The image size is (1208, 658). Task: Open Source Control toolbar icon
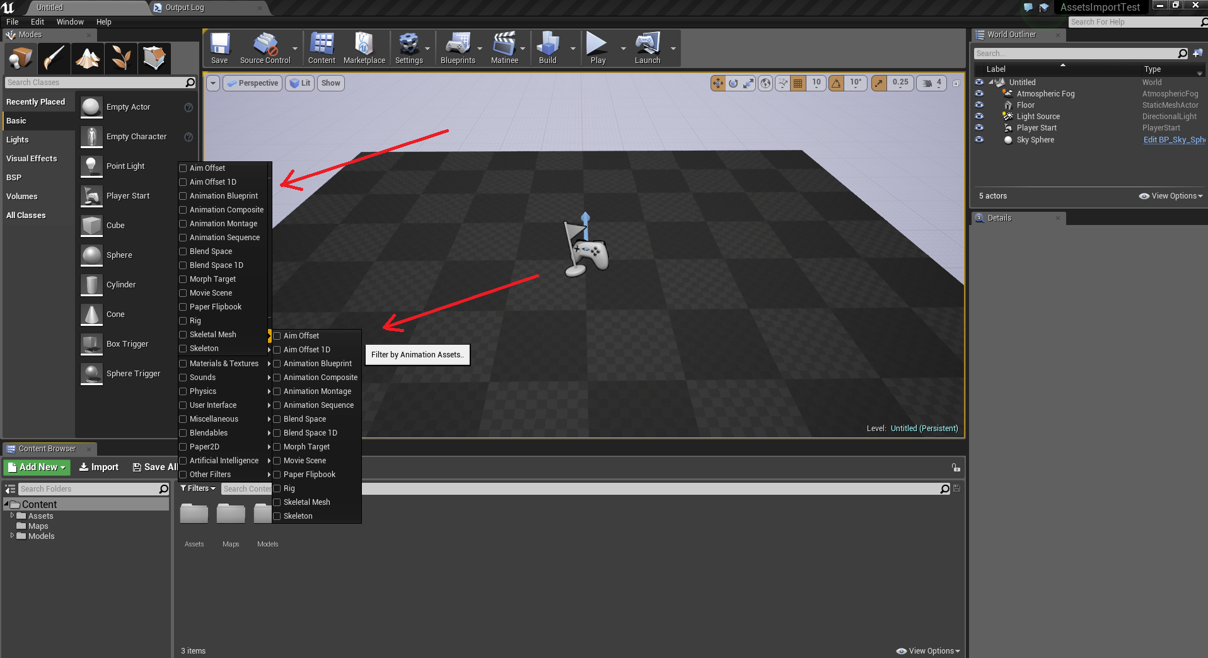(265, 48)
